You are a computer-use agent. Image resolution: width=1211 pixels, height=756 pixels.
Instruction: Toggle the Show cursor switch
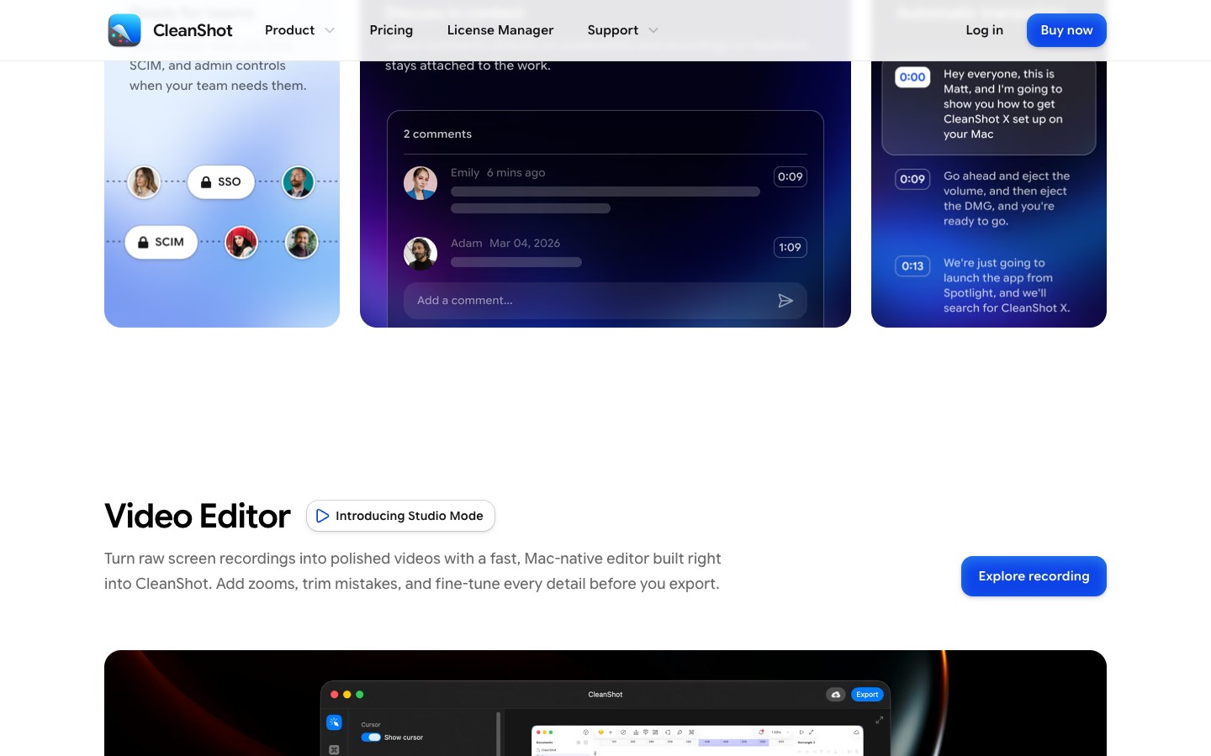point(371,738)
